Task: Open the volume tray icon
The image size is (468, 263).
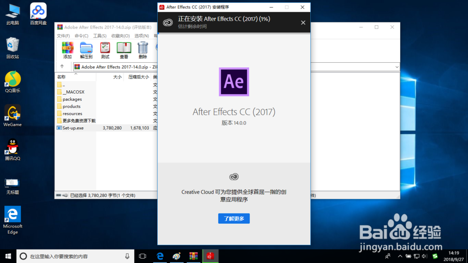Action: (x=424, y=256)
